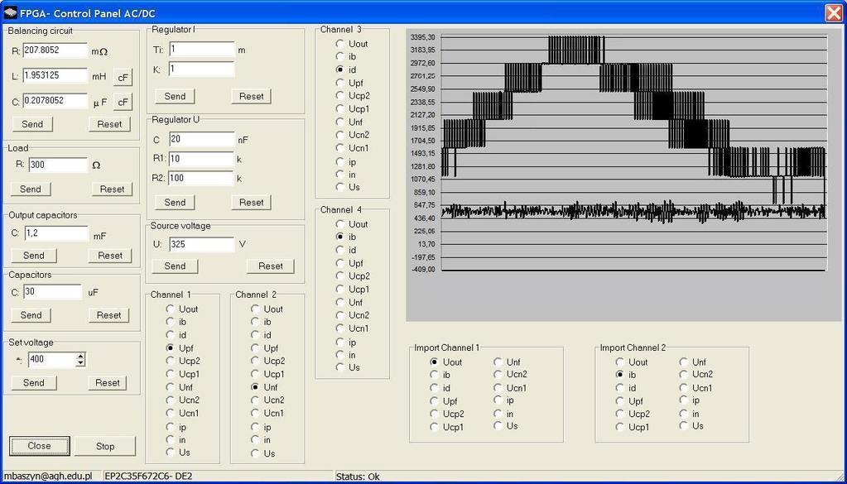This screenshot has height=484, width=847.
Task: Close the FPGA Control Panel window
Action: (834, 12)
